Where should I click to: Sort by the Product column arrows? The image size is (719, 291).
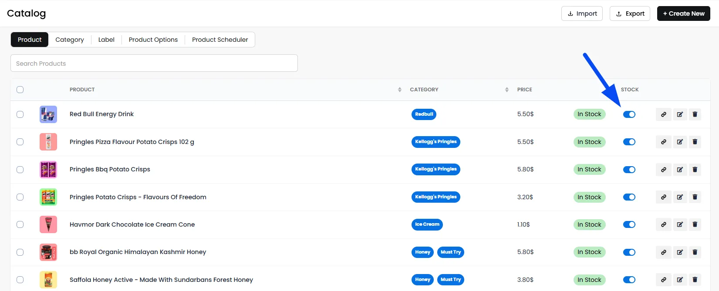400,90
